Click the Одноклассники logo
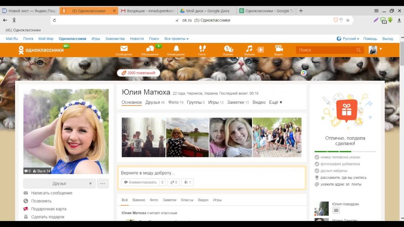Viewport: 404px width, 227px height. pyautogui.click(x=41, y=50)
